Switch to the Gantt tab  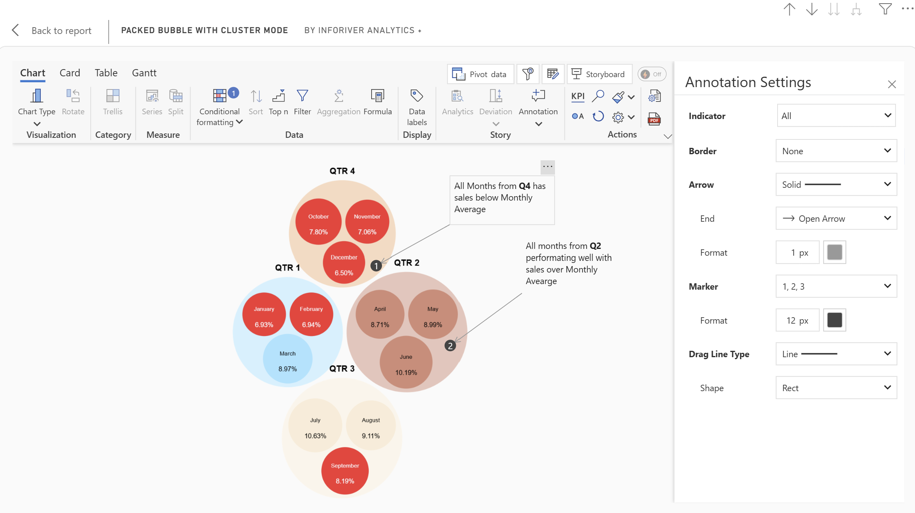click(x=144, y=73)
